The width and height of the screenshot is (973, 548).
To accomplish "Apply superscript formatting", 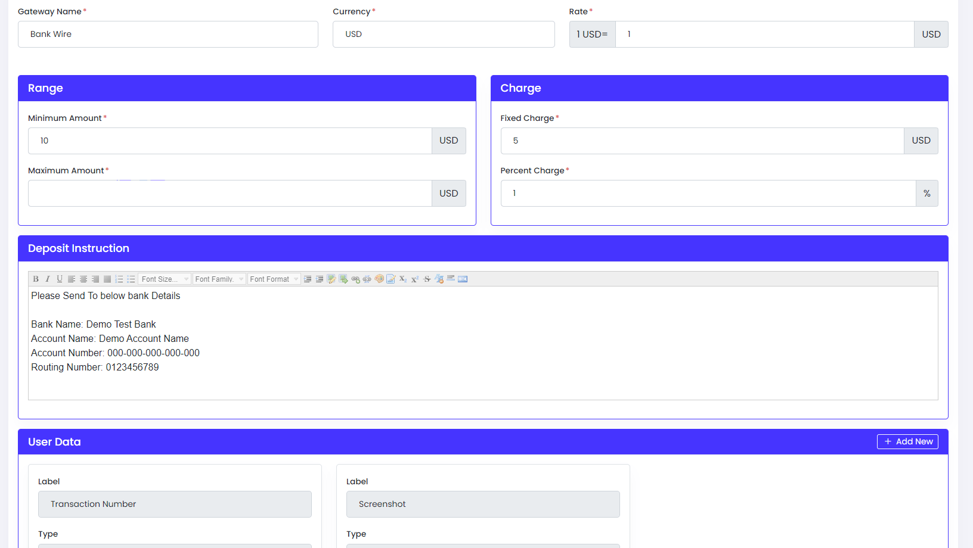I will pos(415,279).
